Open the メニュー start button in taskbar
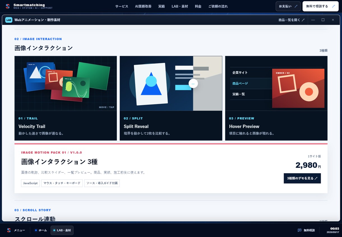 click(x=16, y=230)
